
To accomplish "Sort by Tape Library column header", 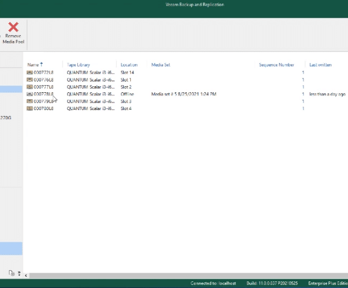I will coord(79,65).
